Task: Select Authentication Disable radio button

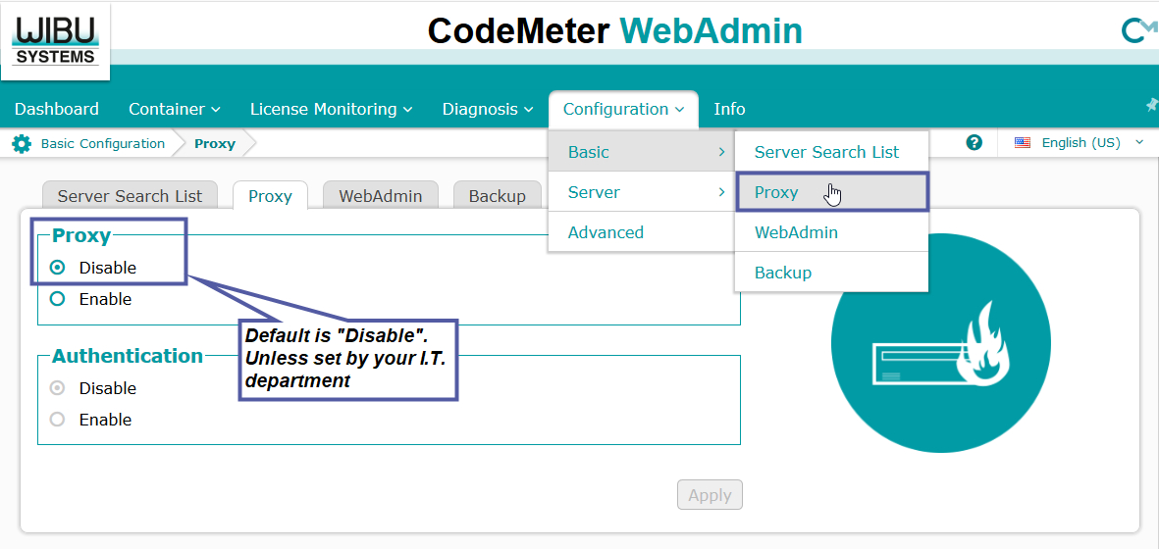Action: pyautogui.click(x=58, y=387)
